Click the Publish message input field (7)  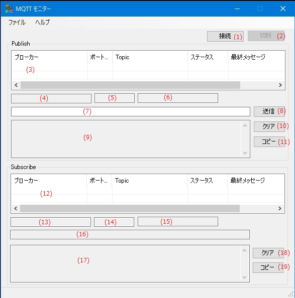[131, 111]
